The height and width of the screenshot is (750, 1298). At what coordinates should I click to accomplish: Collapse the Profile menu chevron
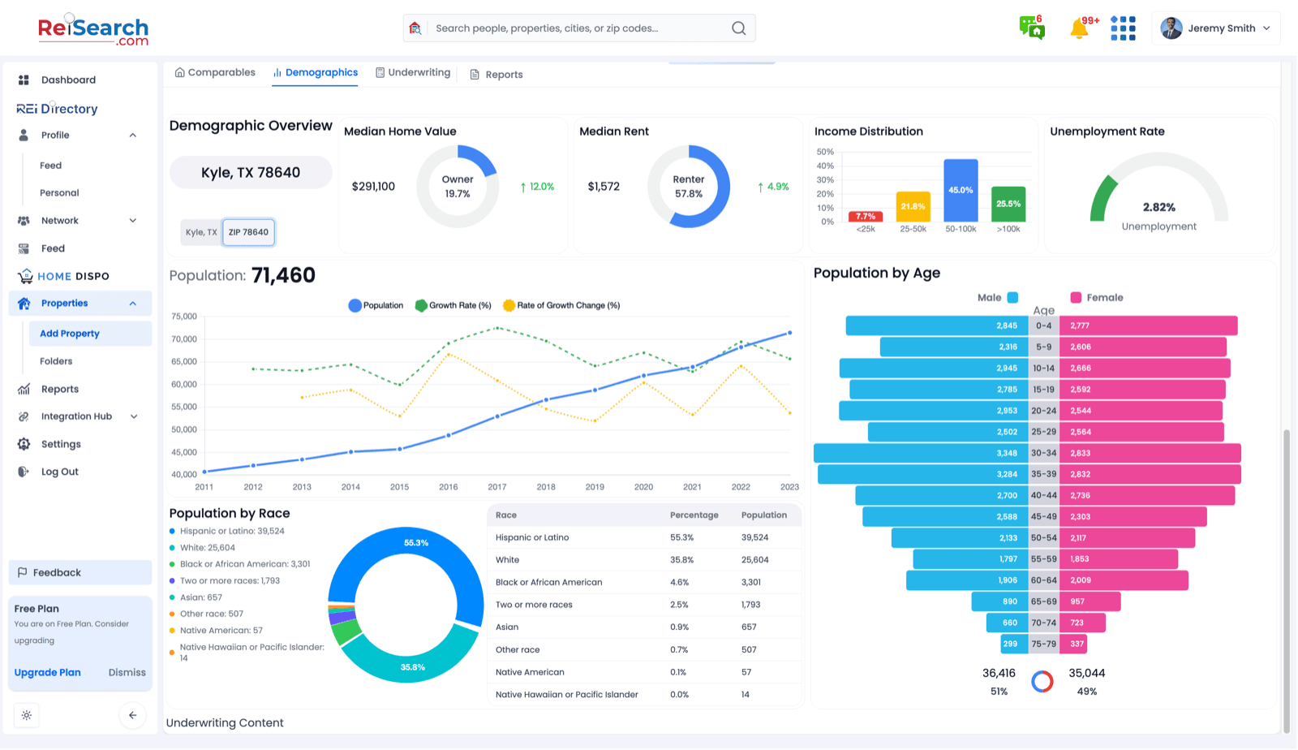133,136
